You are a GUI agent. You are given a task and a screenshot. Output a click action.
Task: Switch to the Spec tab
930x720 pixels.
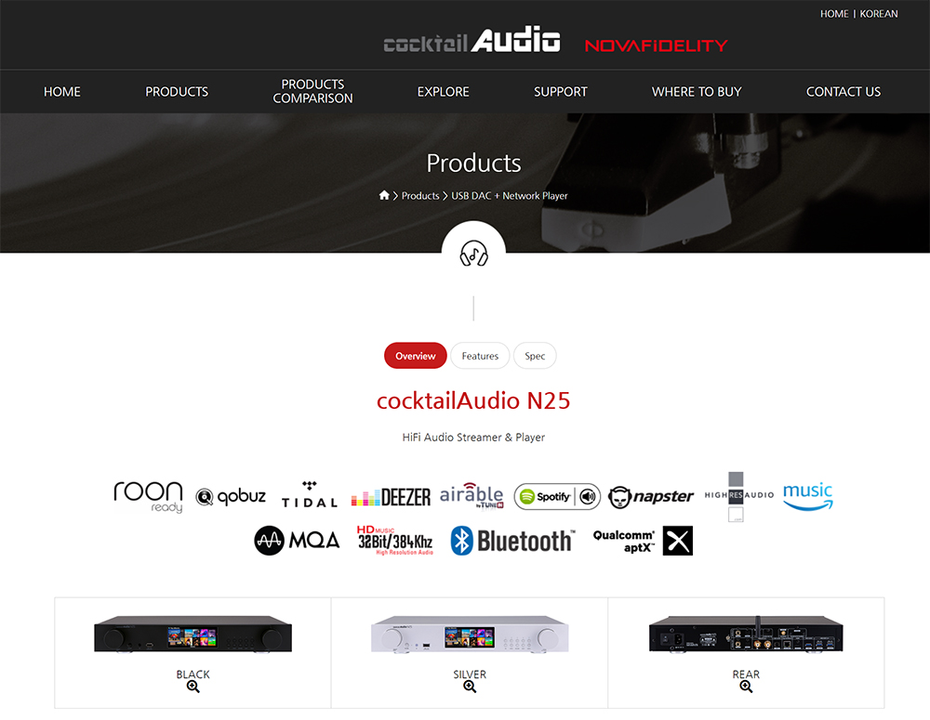535,356
